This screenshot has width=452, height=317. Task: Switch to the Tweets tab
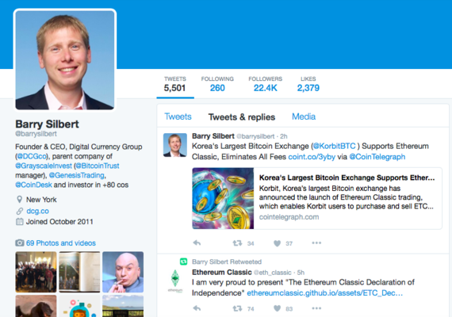pos(178,116)
